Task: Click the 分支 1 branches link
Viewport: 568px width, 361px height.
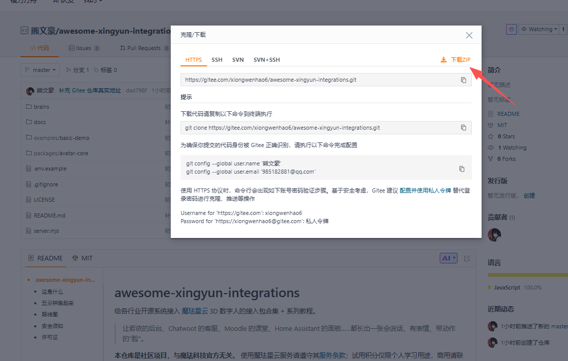Action: (78, 70)
